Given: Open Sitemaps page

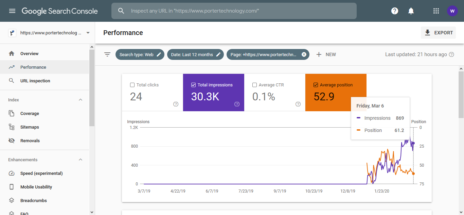Looking at the screenshot, I should pos(44,127).
